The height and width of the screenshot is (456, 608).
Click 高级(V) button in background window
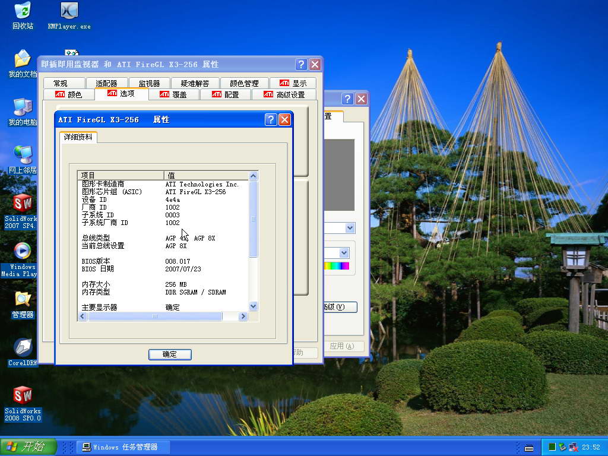[340, 307]
